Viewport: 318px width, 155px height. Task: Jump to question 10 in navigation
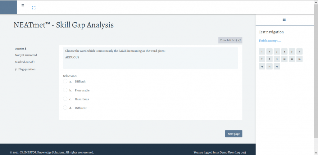pos(284,59)
